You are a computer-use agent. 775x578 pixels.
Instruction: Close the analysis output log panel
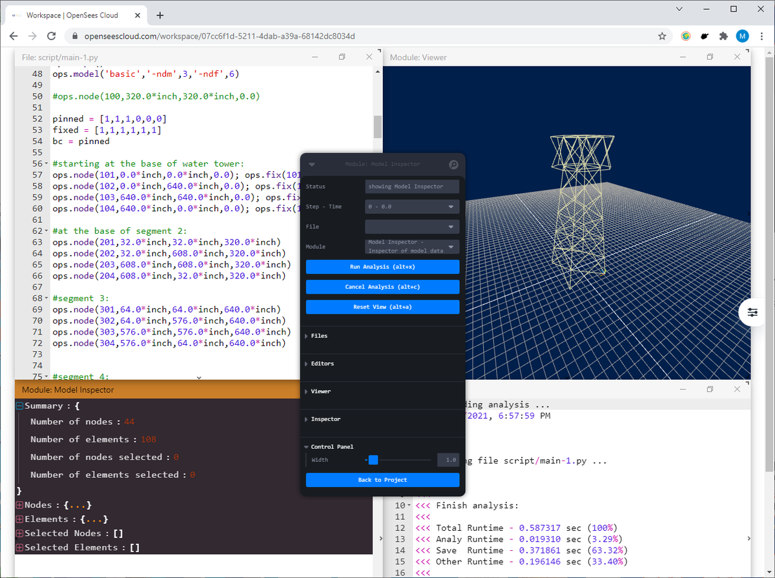coord(737,389)
